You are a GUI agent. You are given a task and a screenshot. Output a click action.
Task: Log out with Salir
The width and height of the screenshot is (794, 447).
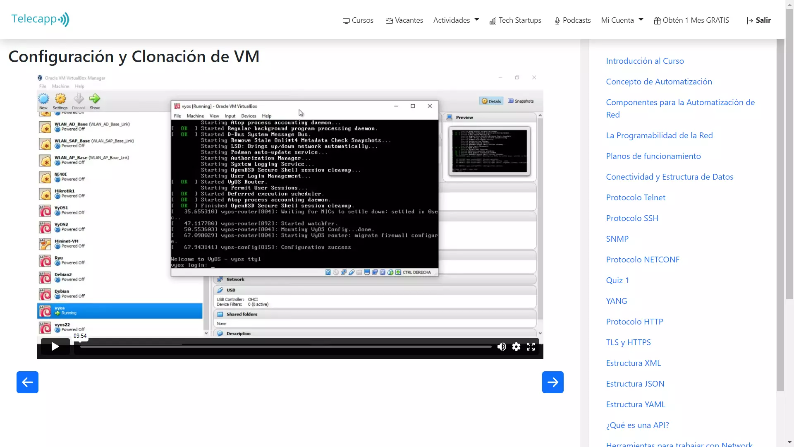(758, 20)
